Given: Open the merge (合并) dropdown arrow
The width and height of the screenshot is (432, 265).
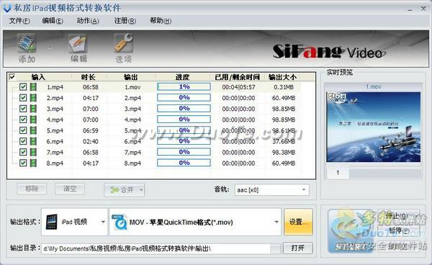Looking at the screenshot, I should pos(141,190).
